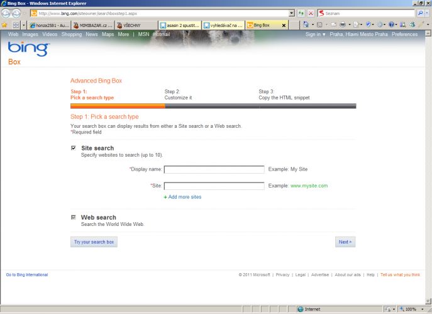Image resolution: width=432 pixels, height=314 pixels.
Task: Expand the More menu in Bing header
Action: (123, 34)
